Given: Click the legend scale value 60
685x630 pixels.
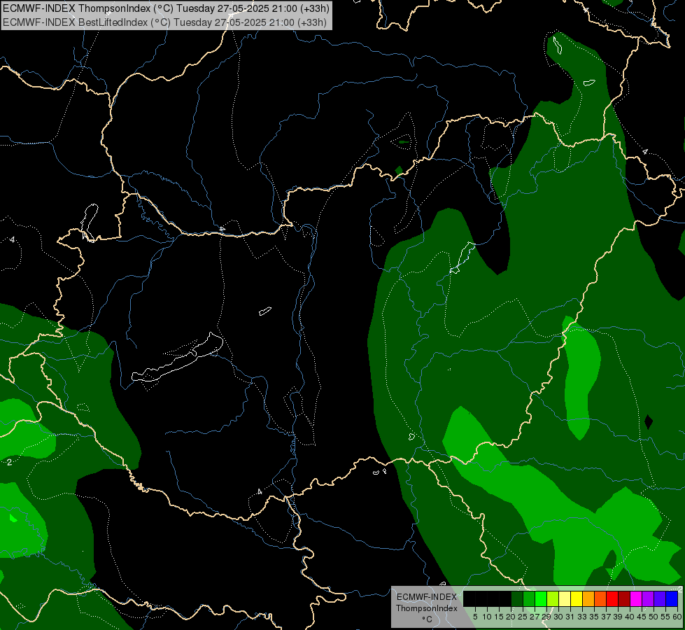Looking at the screenshot, I should [677, 617].
